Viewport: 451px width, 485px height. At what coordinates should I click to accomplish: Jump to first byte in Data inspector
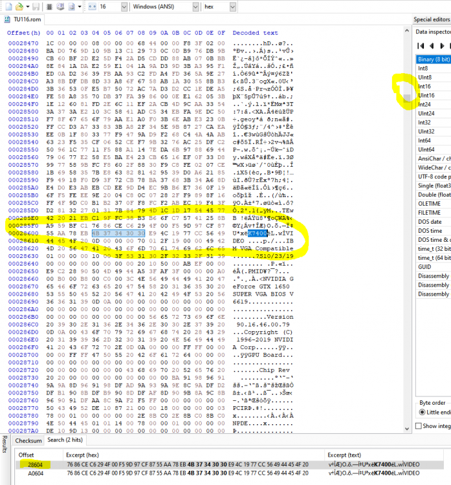click(x=421, y=46)
